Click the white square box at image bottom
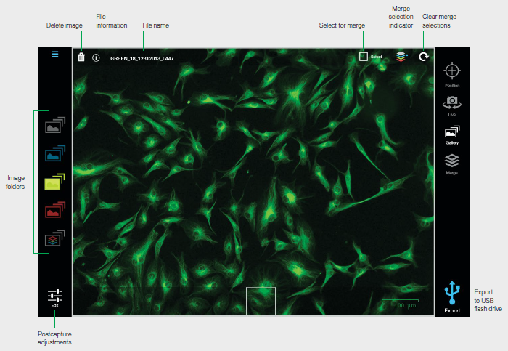The image size is (508, 351). [x=261, y=301]
